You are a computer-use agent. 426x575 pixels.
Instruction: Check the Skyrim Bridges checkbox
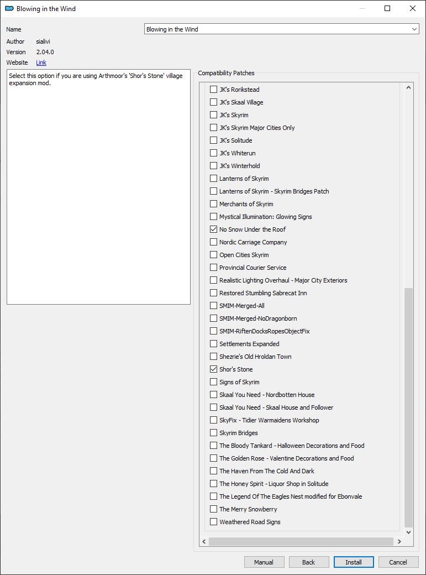click(213, 433)
